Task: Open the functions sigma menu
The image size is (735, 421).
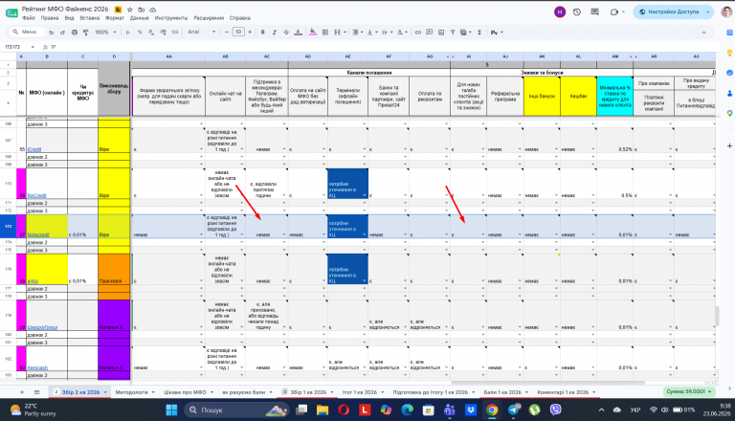Action: (x=479, y=33)
